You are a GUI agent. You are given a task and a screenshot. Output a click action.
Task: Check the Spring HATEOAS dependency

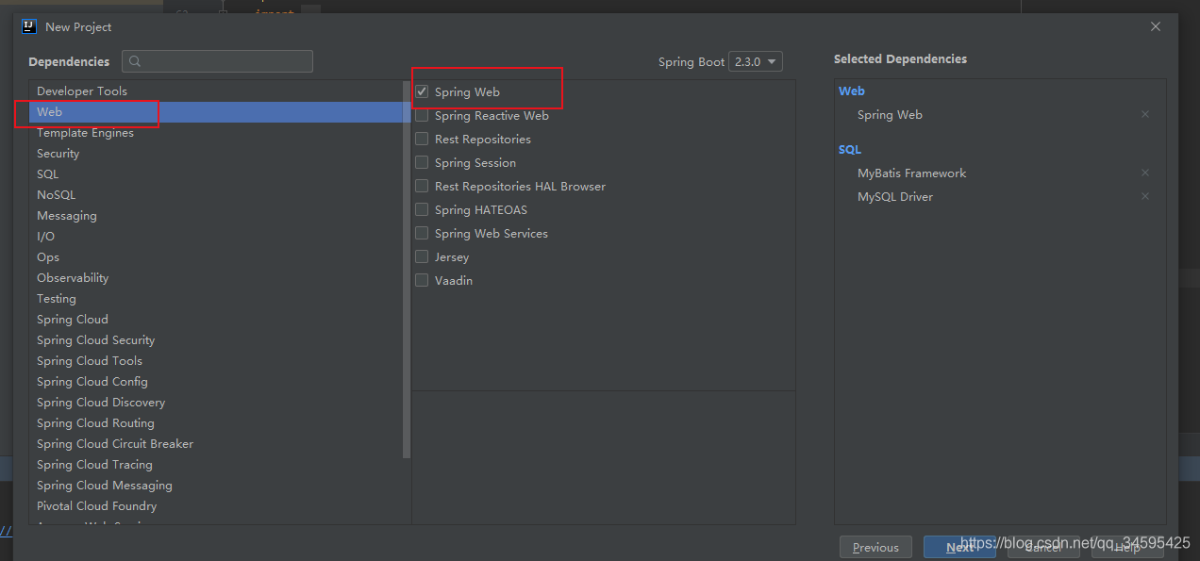pos(422,209)
